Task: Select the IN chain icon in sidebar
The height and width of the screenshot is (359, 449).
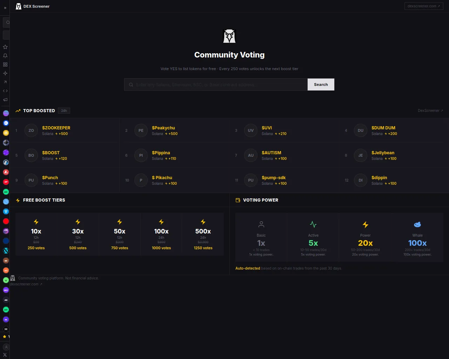Action: (6, 319)
